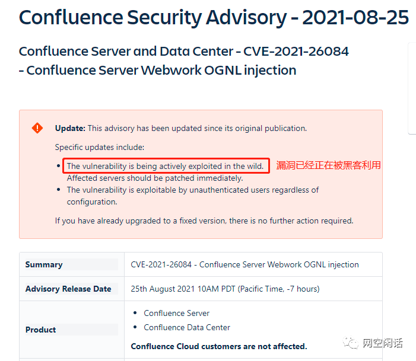Click the Confluence Server list item
The height and width of the screenshot is (361, 416).
(x=176, y=313)
